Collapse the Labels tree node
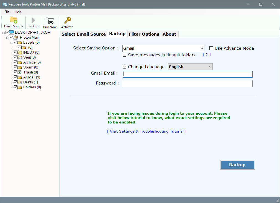The width and height of the screenshot is (280, 203). click(x=12, y=43)
